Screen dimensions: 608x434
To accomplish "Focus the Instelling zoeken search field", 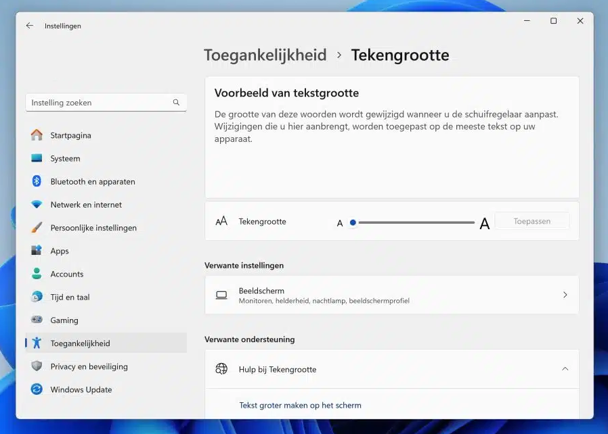I will (x=98, y=103).
